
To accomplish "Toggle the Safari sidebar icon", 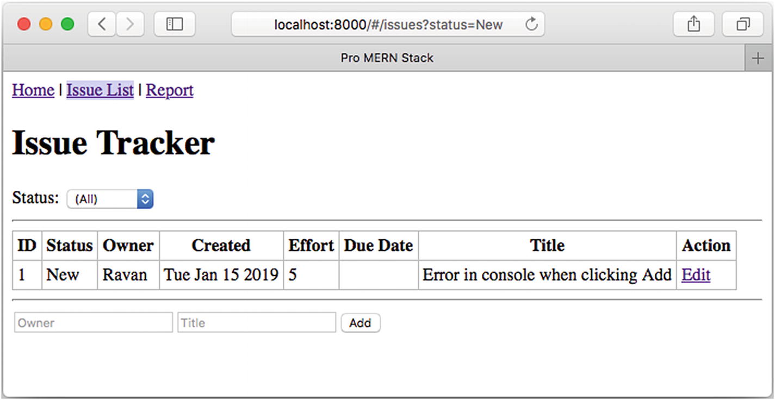I will click(175, 24).
